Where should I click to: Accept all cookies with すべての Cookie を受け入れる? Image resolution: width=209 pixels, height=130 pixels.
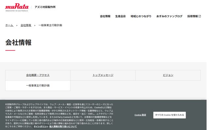point(169,115)
